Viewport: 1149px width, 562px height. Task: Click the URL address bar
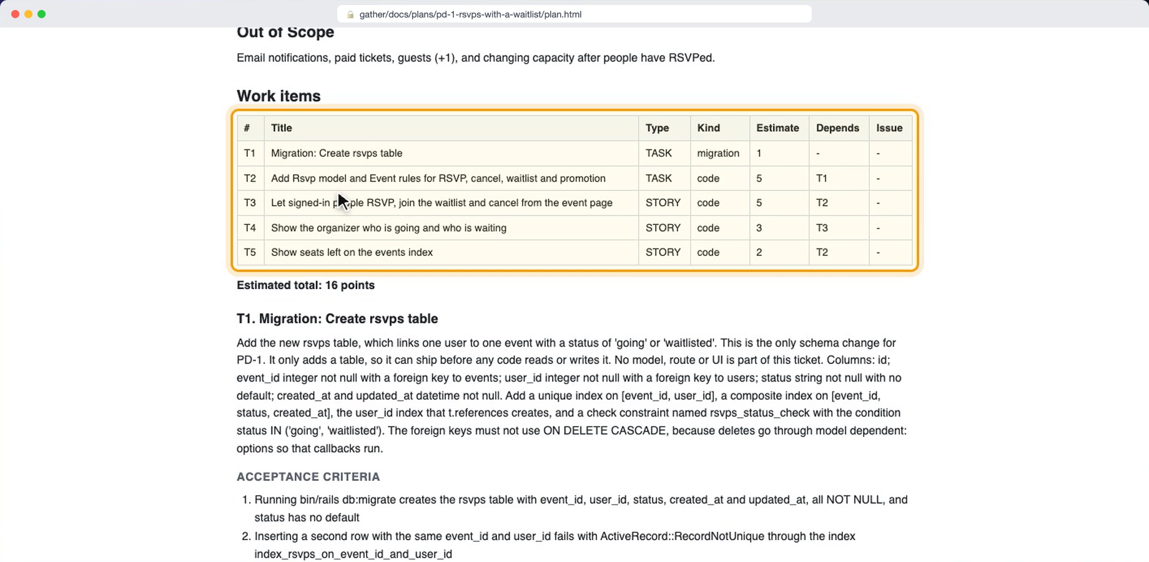click(x=574, y=14)
